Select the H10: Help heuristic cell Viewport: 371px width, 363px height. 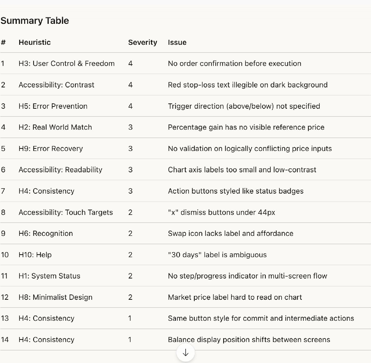35,255
